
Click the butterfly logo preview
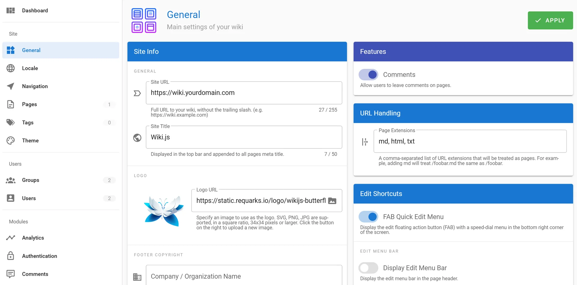[164, 211]
